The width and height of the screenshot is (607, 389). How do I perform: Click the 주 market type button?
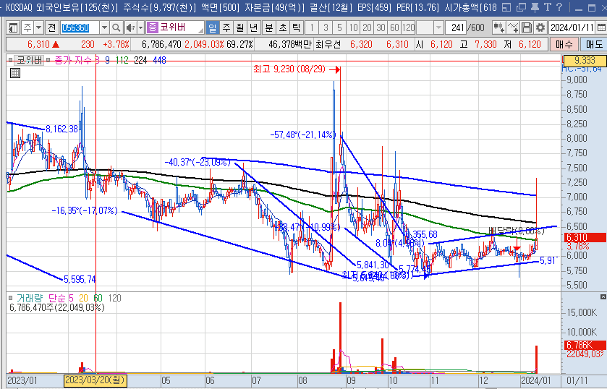point(27,27)
